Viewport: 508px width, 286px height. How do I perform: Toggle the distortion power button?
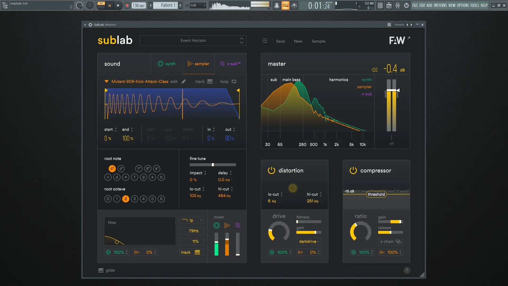point(271,171)
